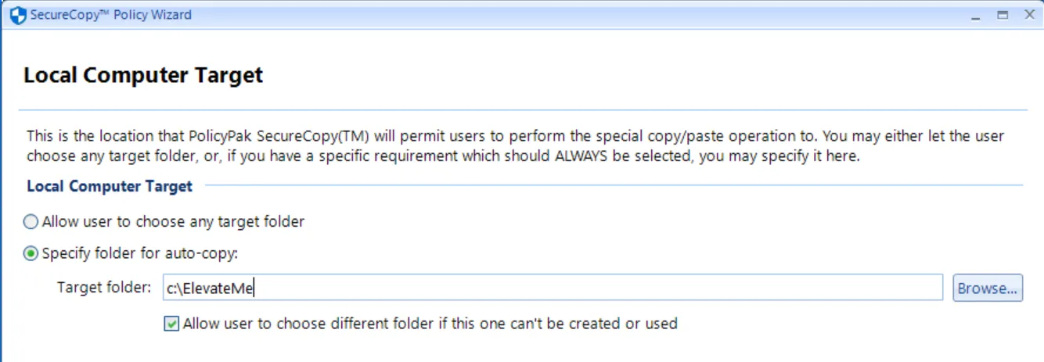Click the 'c:\ElevateMe' path text
The height and width of the screenshot is (362, 1044).
coord(211,289)
